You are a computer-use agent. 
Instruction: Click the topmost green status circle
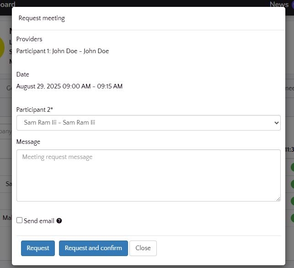click(x=292, y=167)
